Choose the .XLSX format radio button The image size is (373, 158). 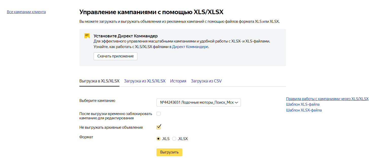coord(174,139)
